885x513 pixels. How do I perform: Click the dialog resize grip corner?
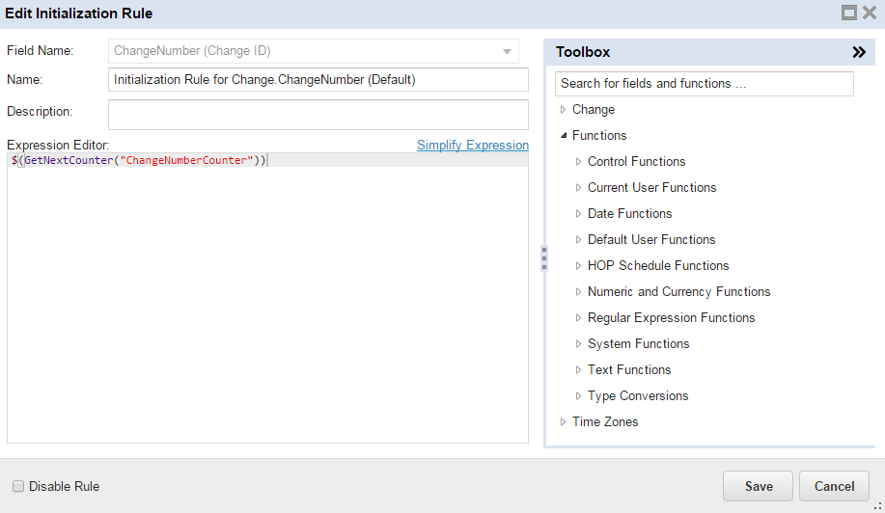tap(877, 505)
